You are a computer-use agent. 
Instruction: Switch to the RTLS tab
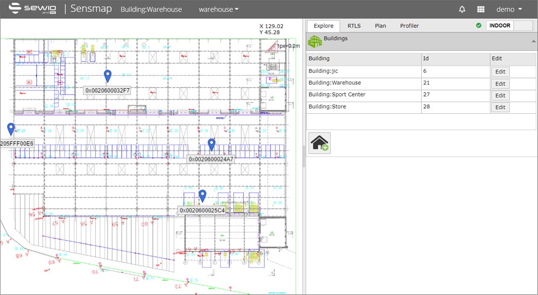pos(354,26)
